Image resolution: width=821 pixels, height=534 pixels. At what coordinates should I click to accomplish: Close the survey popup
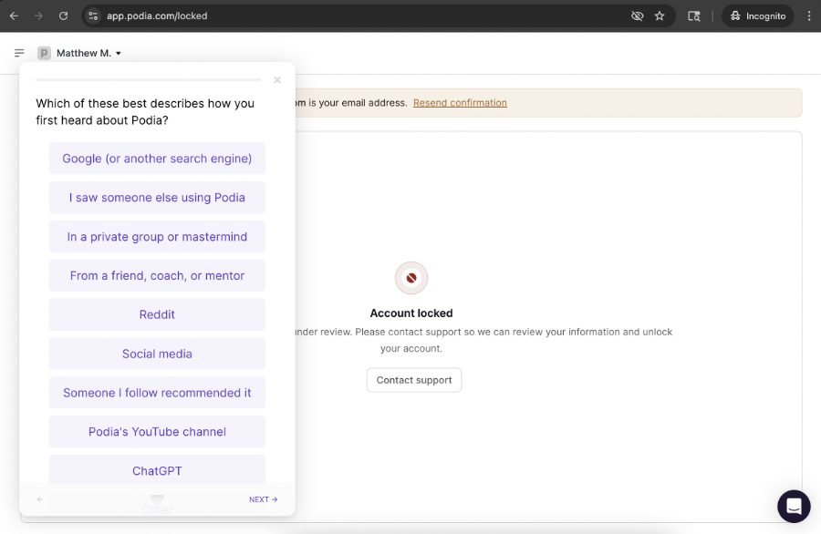[x=277, y=80]
